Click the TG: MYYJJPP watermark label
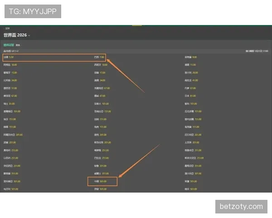The image size is (272, 218). (33, 11)
